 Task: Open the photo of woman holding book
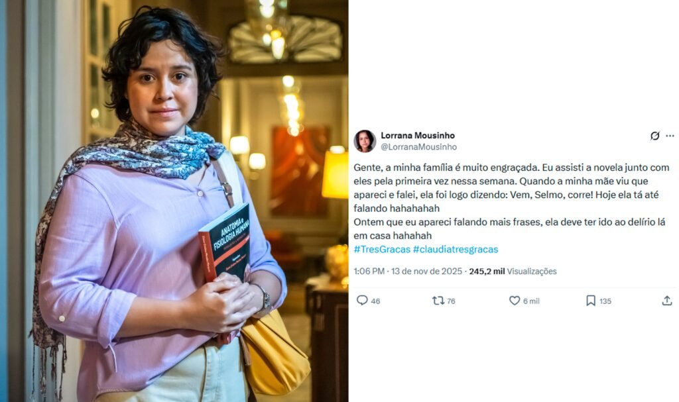[x=174, y=201]
